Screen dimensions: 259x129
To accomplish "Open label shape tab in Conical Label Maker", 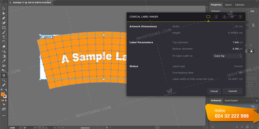I will (x=208, y=17).
